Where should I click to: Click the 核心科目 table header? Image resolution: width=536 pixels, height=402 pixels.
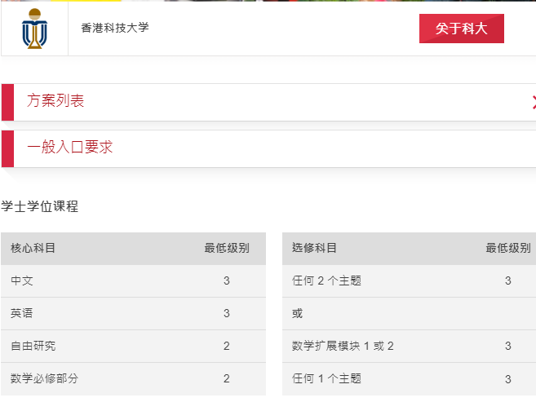(33, 248)
